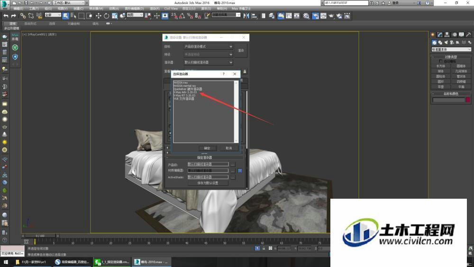Click the object name input field
Image resolution: width=474 pixels, height=267 pixels.
tap(448, 100)
